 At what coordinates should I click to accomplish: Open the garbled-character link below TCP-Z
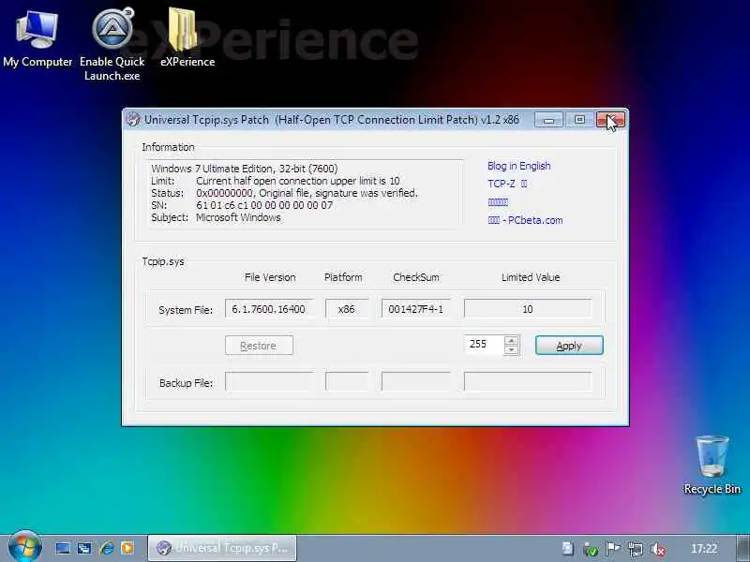(498, 202)
